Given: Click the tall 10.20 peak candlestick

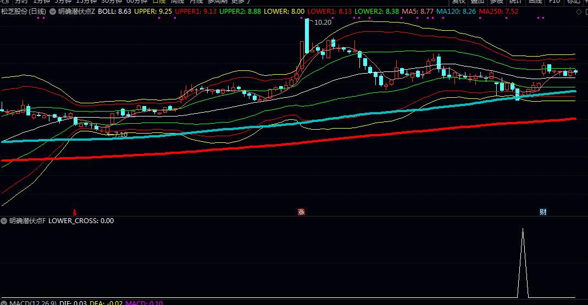Looking at the screenshot, I should pyautogui.click(x=307, y=36).
